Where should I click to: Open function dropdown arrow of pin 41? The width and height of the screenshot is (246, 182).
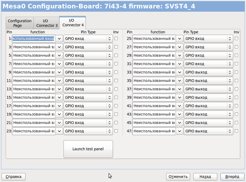[x=179, y=106]
